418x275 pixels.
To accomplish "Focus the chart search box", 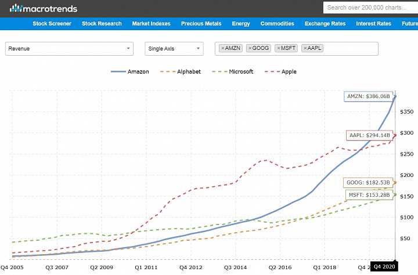I will tap(370, 8).
